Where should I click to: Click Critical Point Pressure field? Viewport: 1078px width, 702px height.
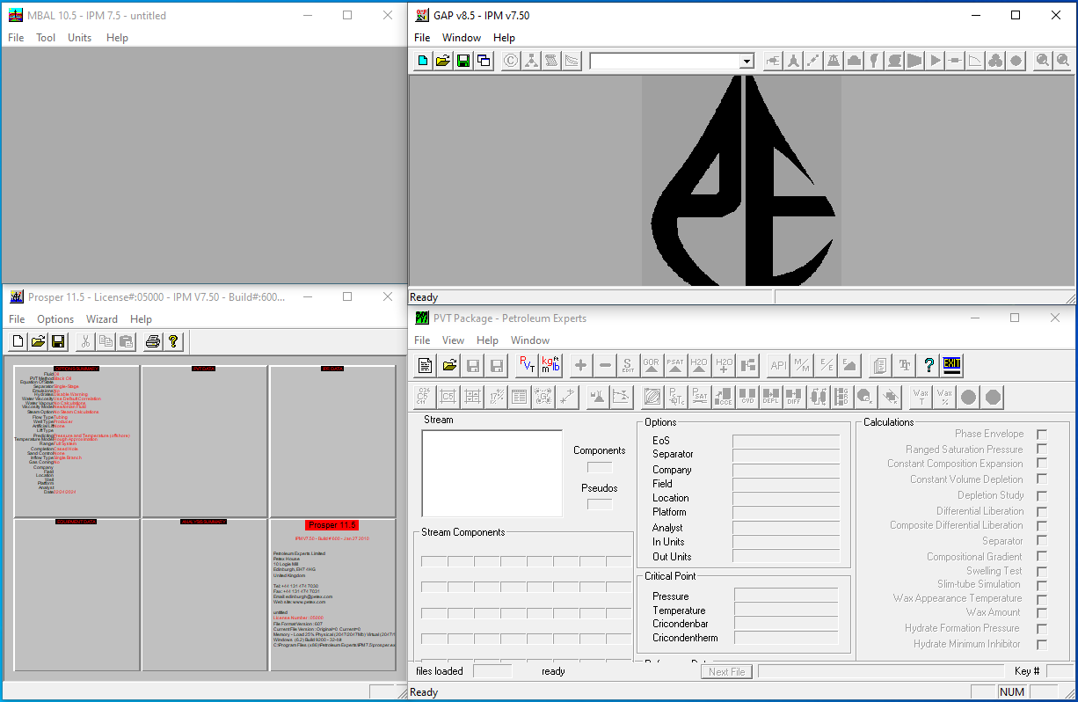click(786, 596)
